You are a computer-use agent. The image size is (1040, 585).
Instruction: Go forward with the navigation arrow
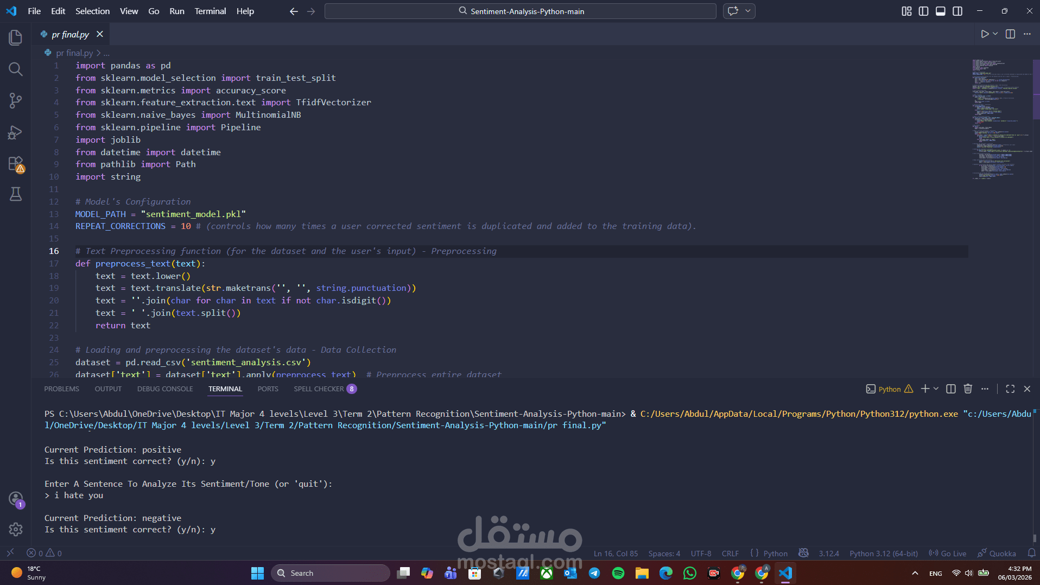pos(311,11)
